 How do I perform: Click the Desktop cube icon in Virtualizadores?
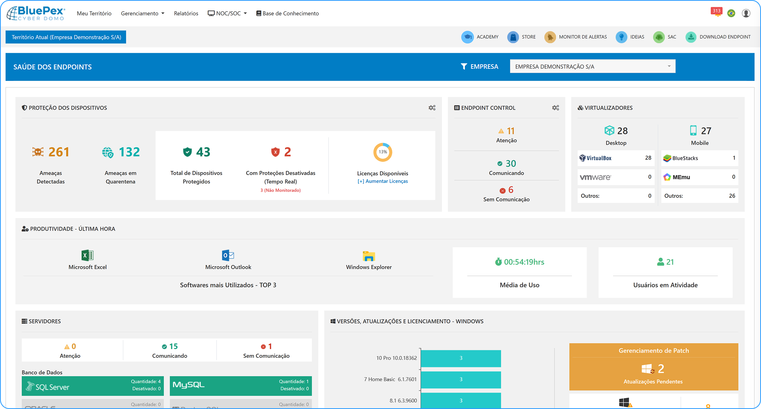click(609, 131)
